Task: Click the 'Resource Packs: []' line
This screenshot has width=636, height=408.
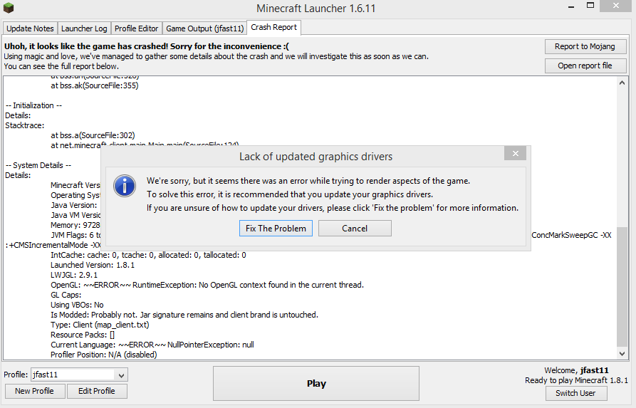Action: [83, 335]
